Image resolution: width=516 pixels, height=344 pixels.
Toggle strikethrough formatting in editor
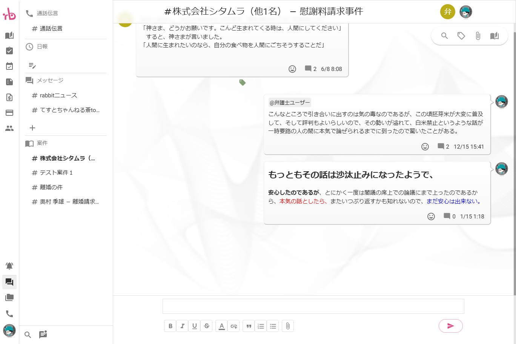[207, 326]
